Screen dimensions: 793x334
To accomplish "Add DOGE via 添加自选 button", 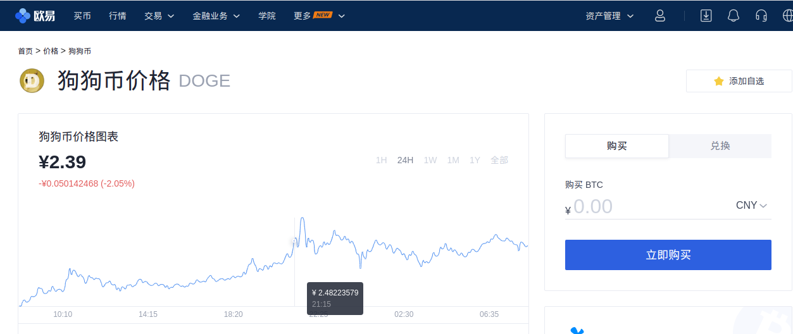I will (x=739, y=81).
